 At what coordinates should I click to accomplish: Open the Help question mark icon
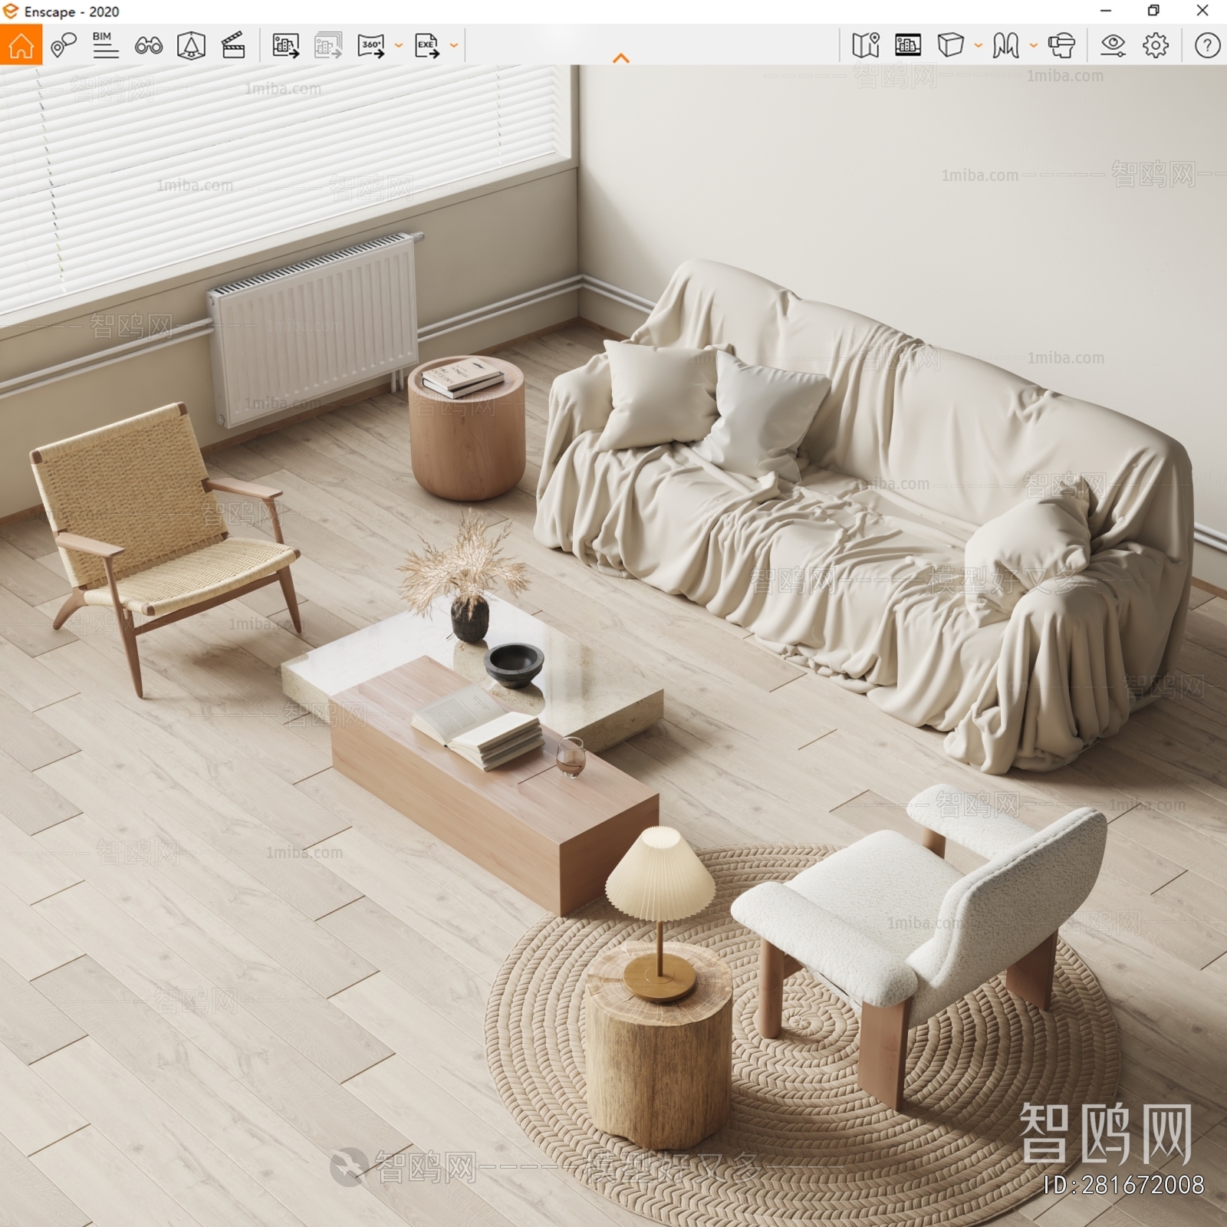pyautogui.click(x=1207, y=46)
